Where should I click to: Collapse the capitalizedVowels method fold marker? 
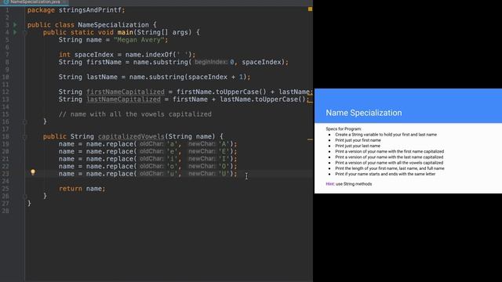25,136
